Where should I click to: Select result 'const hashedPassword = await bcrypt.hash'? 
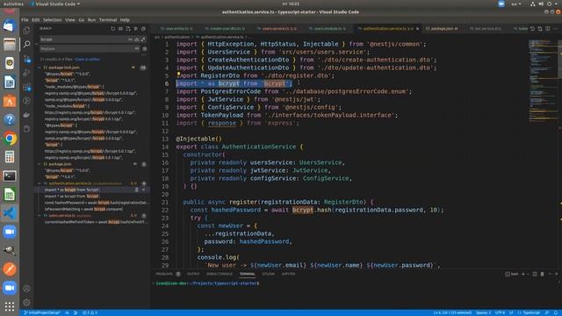pyautogui.click(x=96, y=203)
